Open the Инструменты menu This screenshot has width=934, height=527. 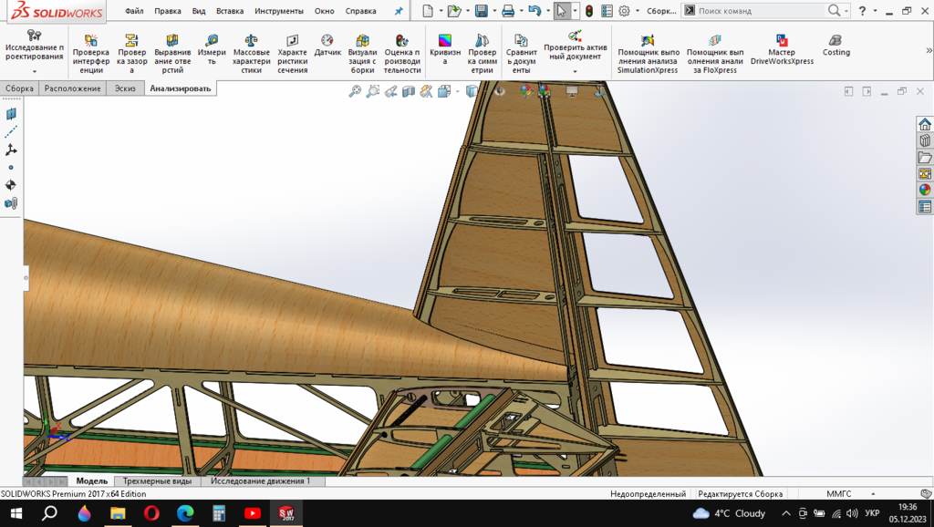click(x=278, y=11)
